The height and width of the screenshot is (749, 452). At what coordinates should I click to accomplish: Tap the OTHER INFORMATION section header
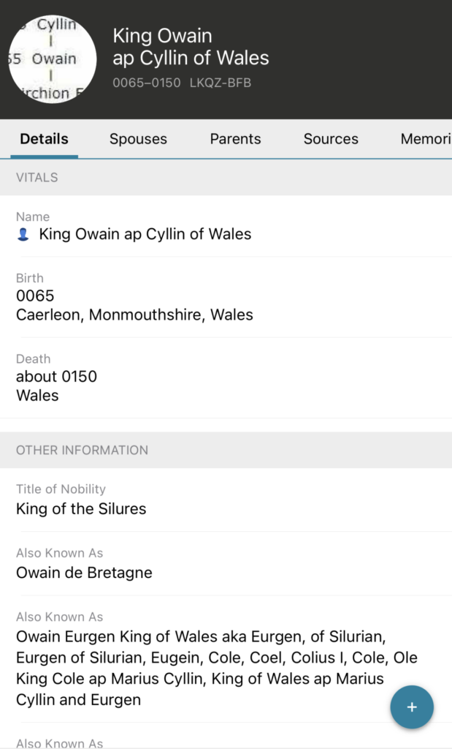click(82, 450)
